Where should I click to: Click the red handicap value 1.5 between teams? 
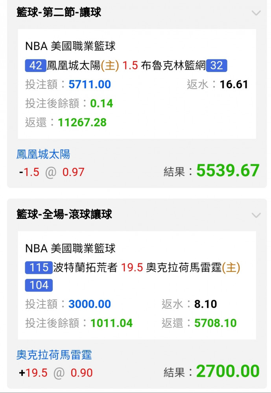pos(130,65)
